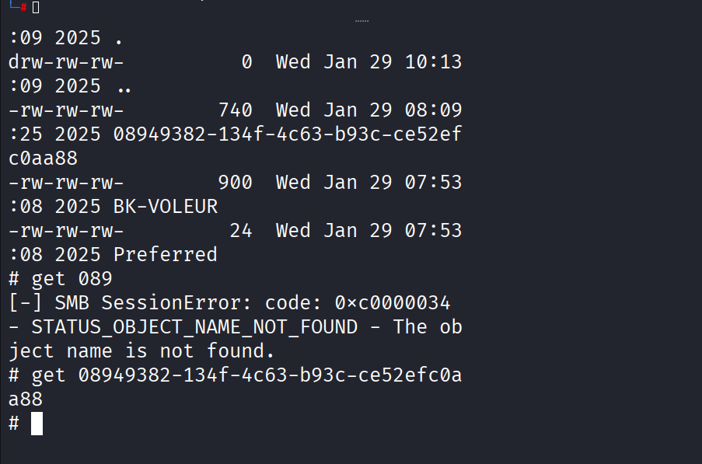
Task: Click the hollow cursor box beside top prompt
Action: (36, 7)
